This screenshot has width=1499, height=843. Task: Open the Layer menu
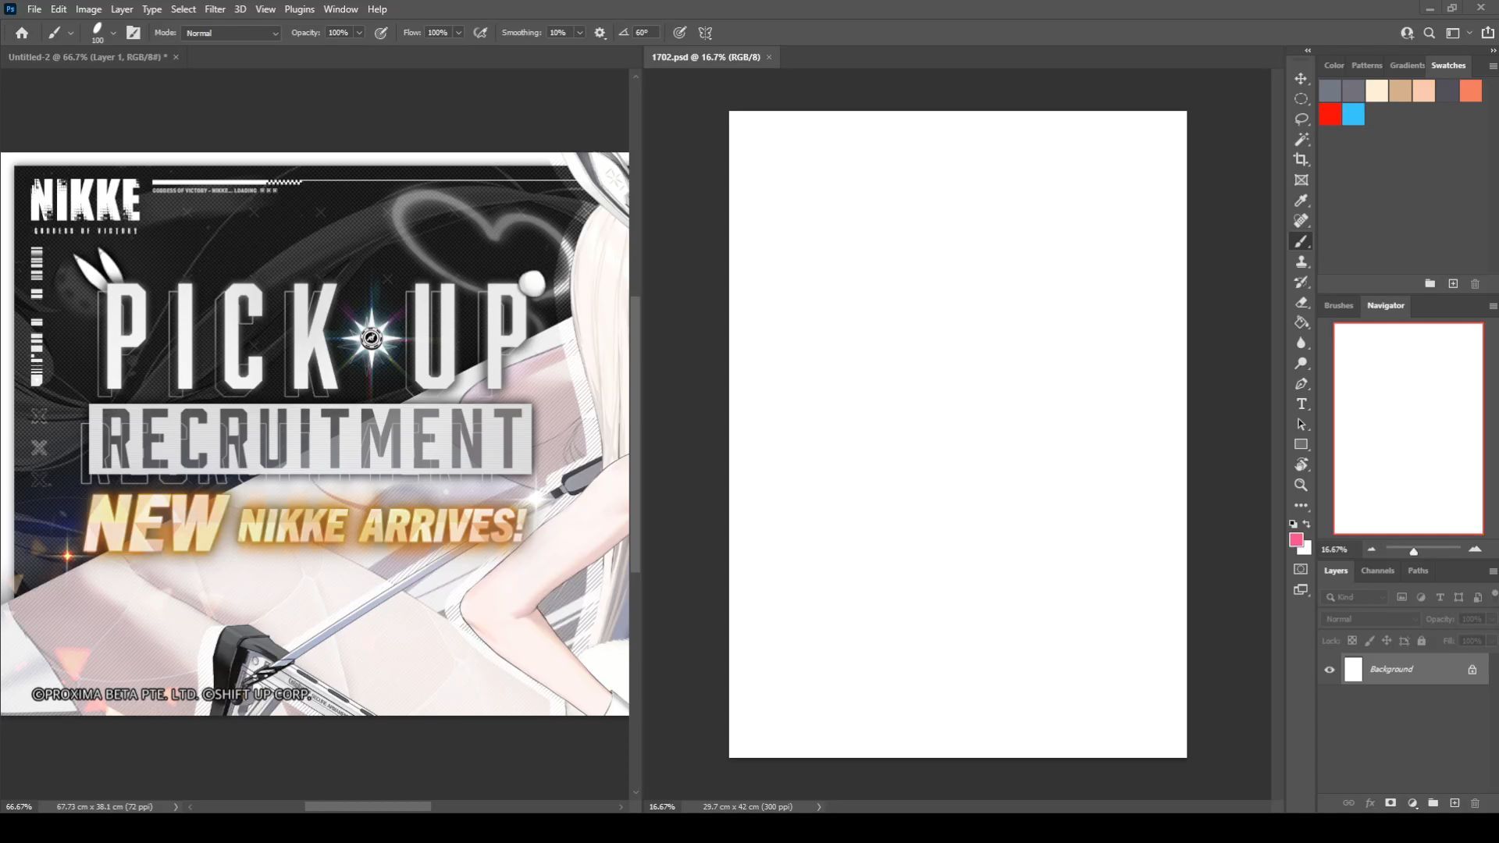point(121,9)
